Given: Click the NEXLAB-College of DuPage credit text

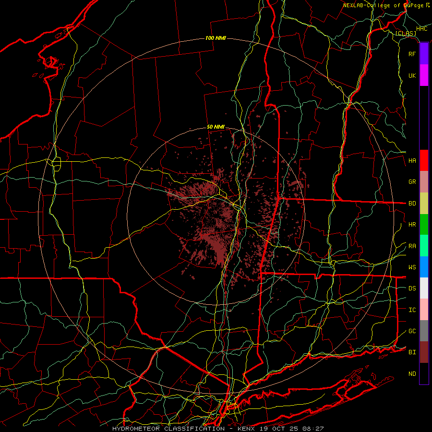Looking at the screenshot, I should [383, 5].
